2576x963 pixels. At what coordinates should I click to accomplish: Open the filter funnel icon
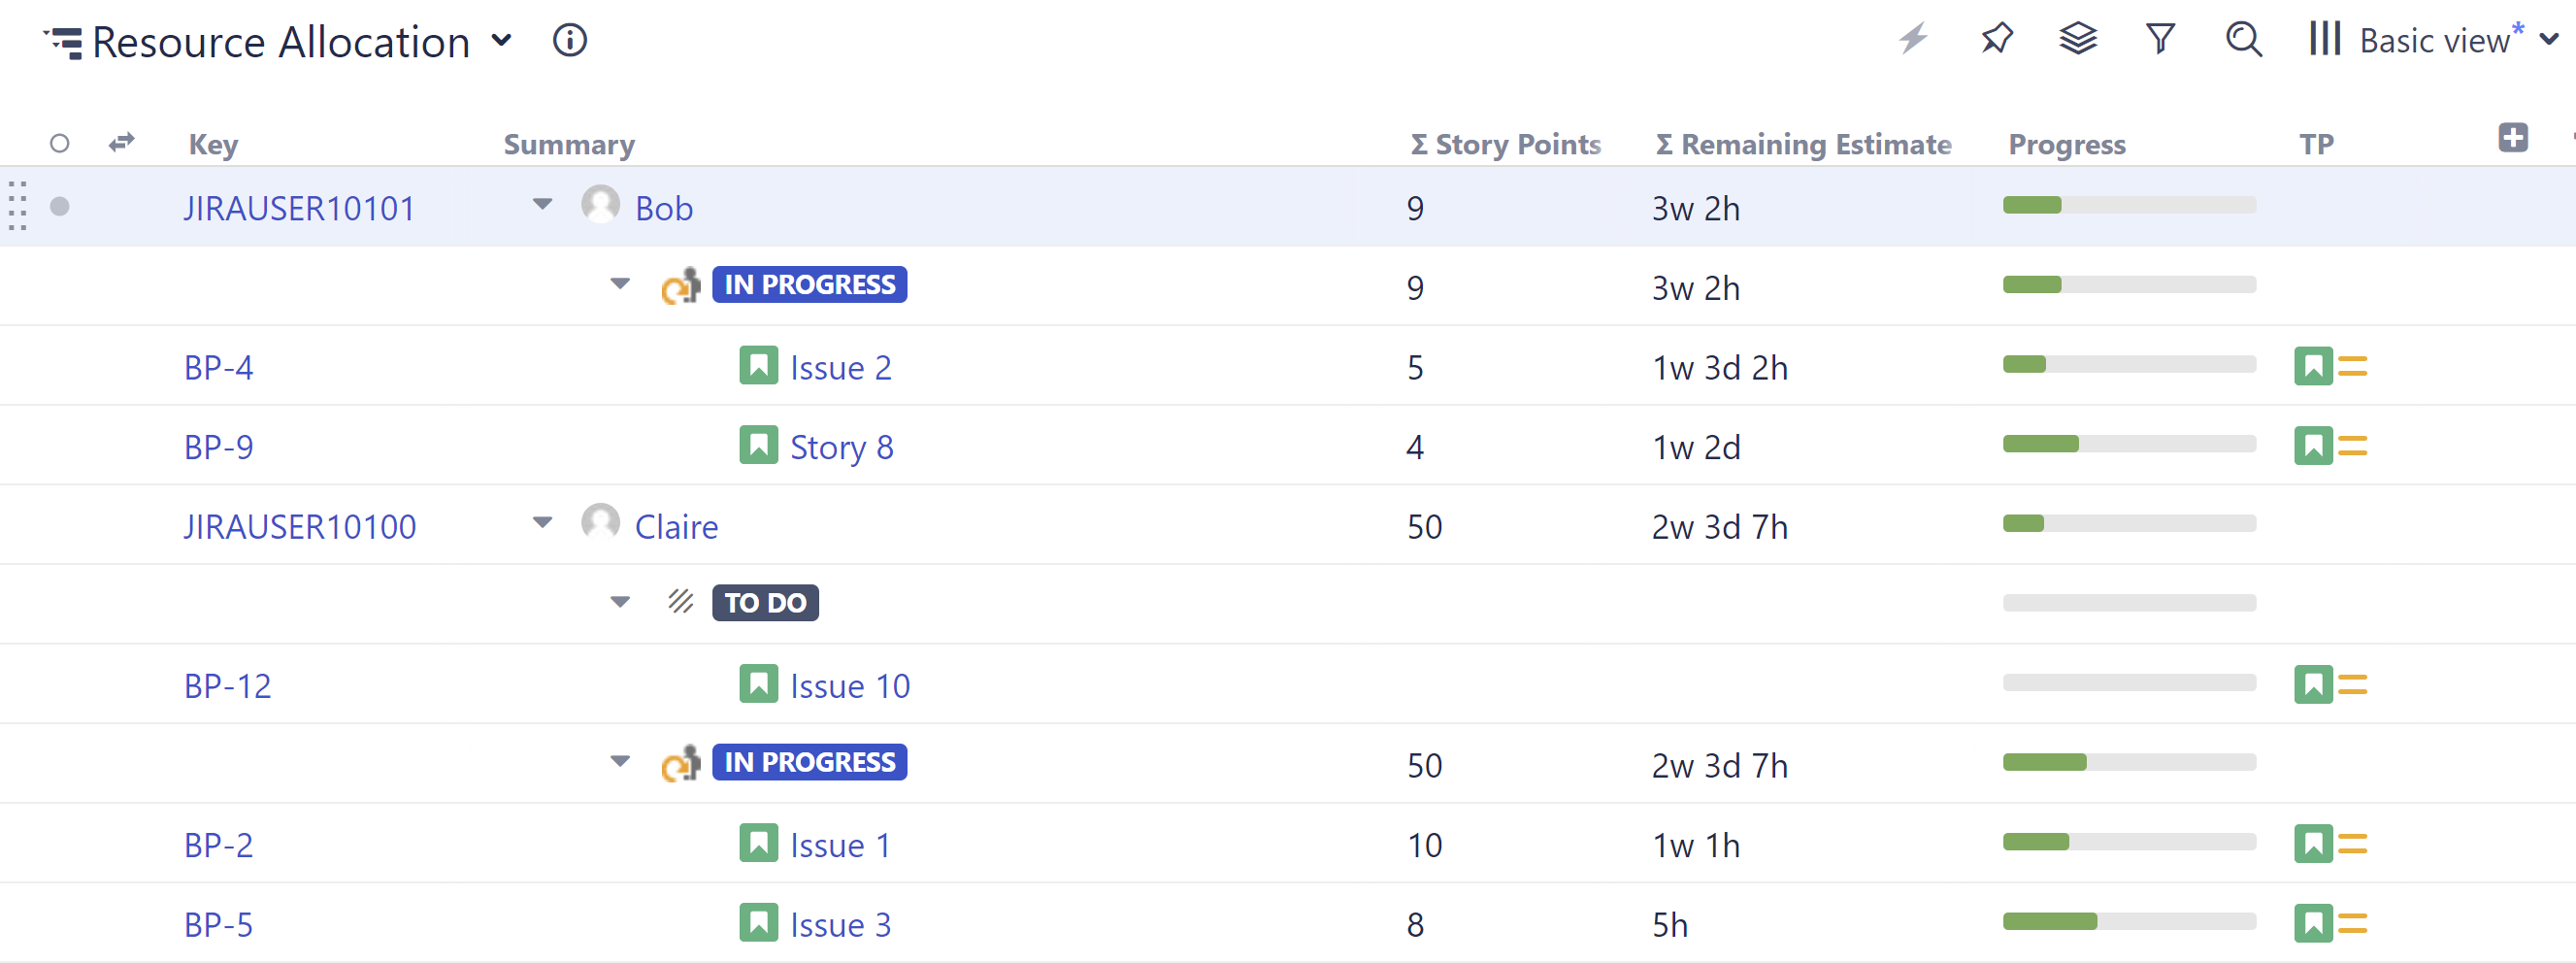[x=2160, y=40]
